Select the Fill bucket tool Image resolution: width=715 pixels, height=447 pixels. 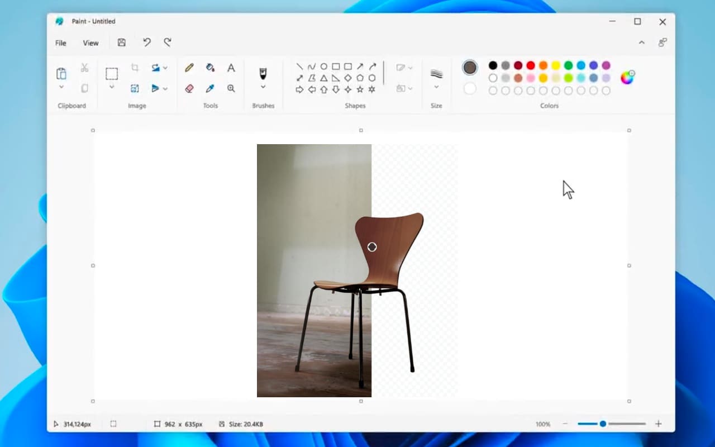point(210,68)
